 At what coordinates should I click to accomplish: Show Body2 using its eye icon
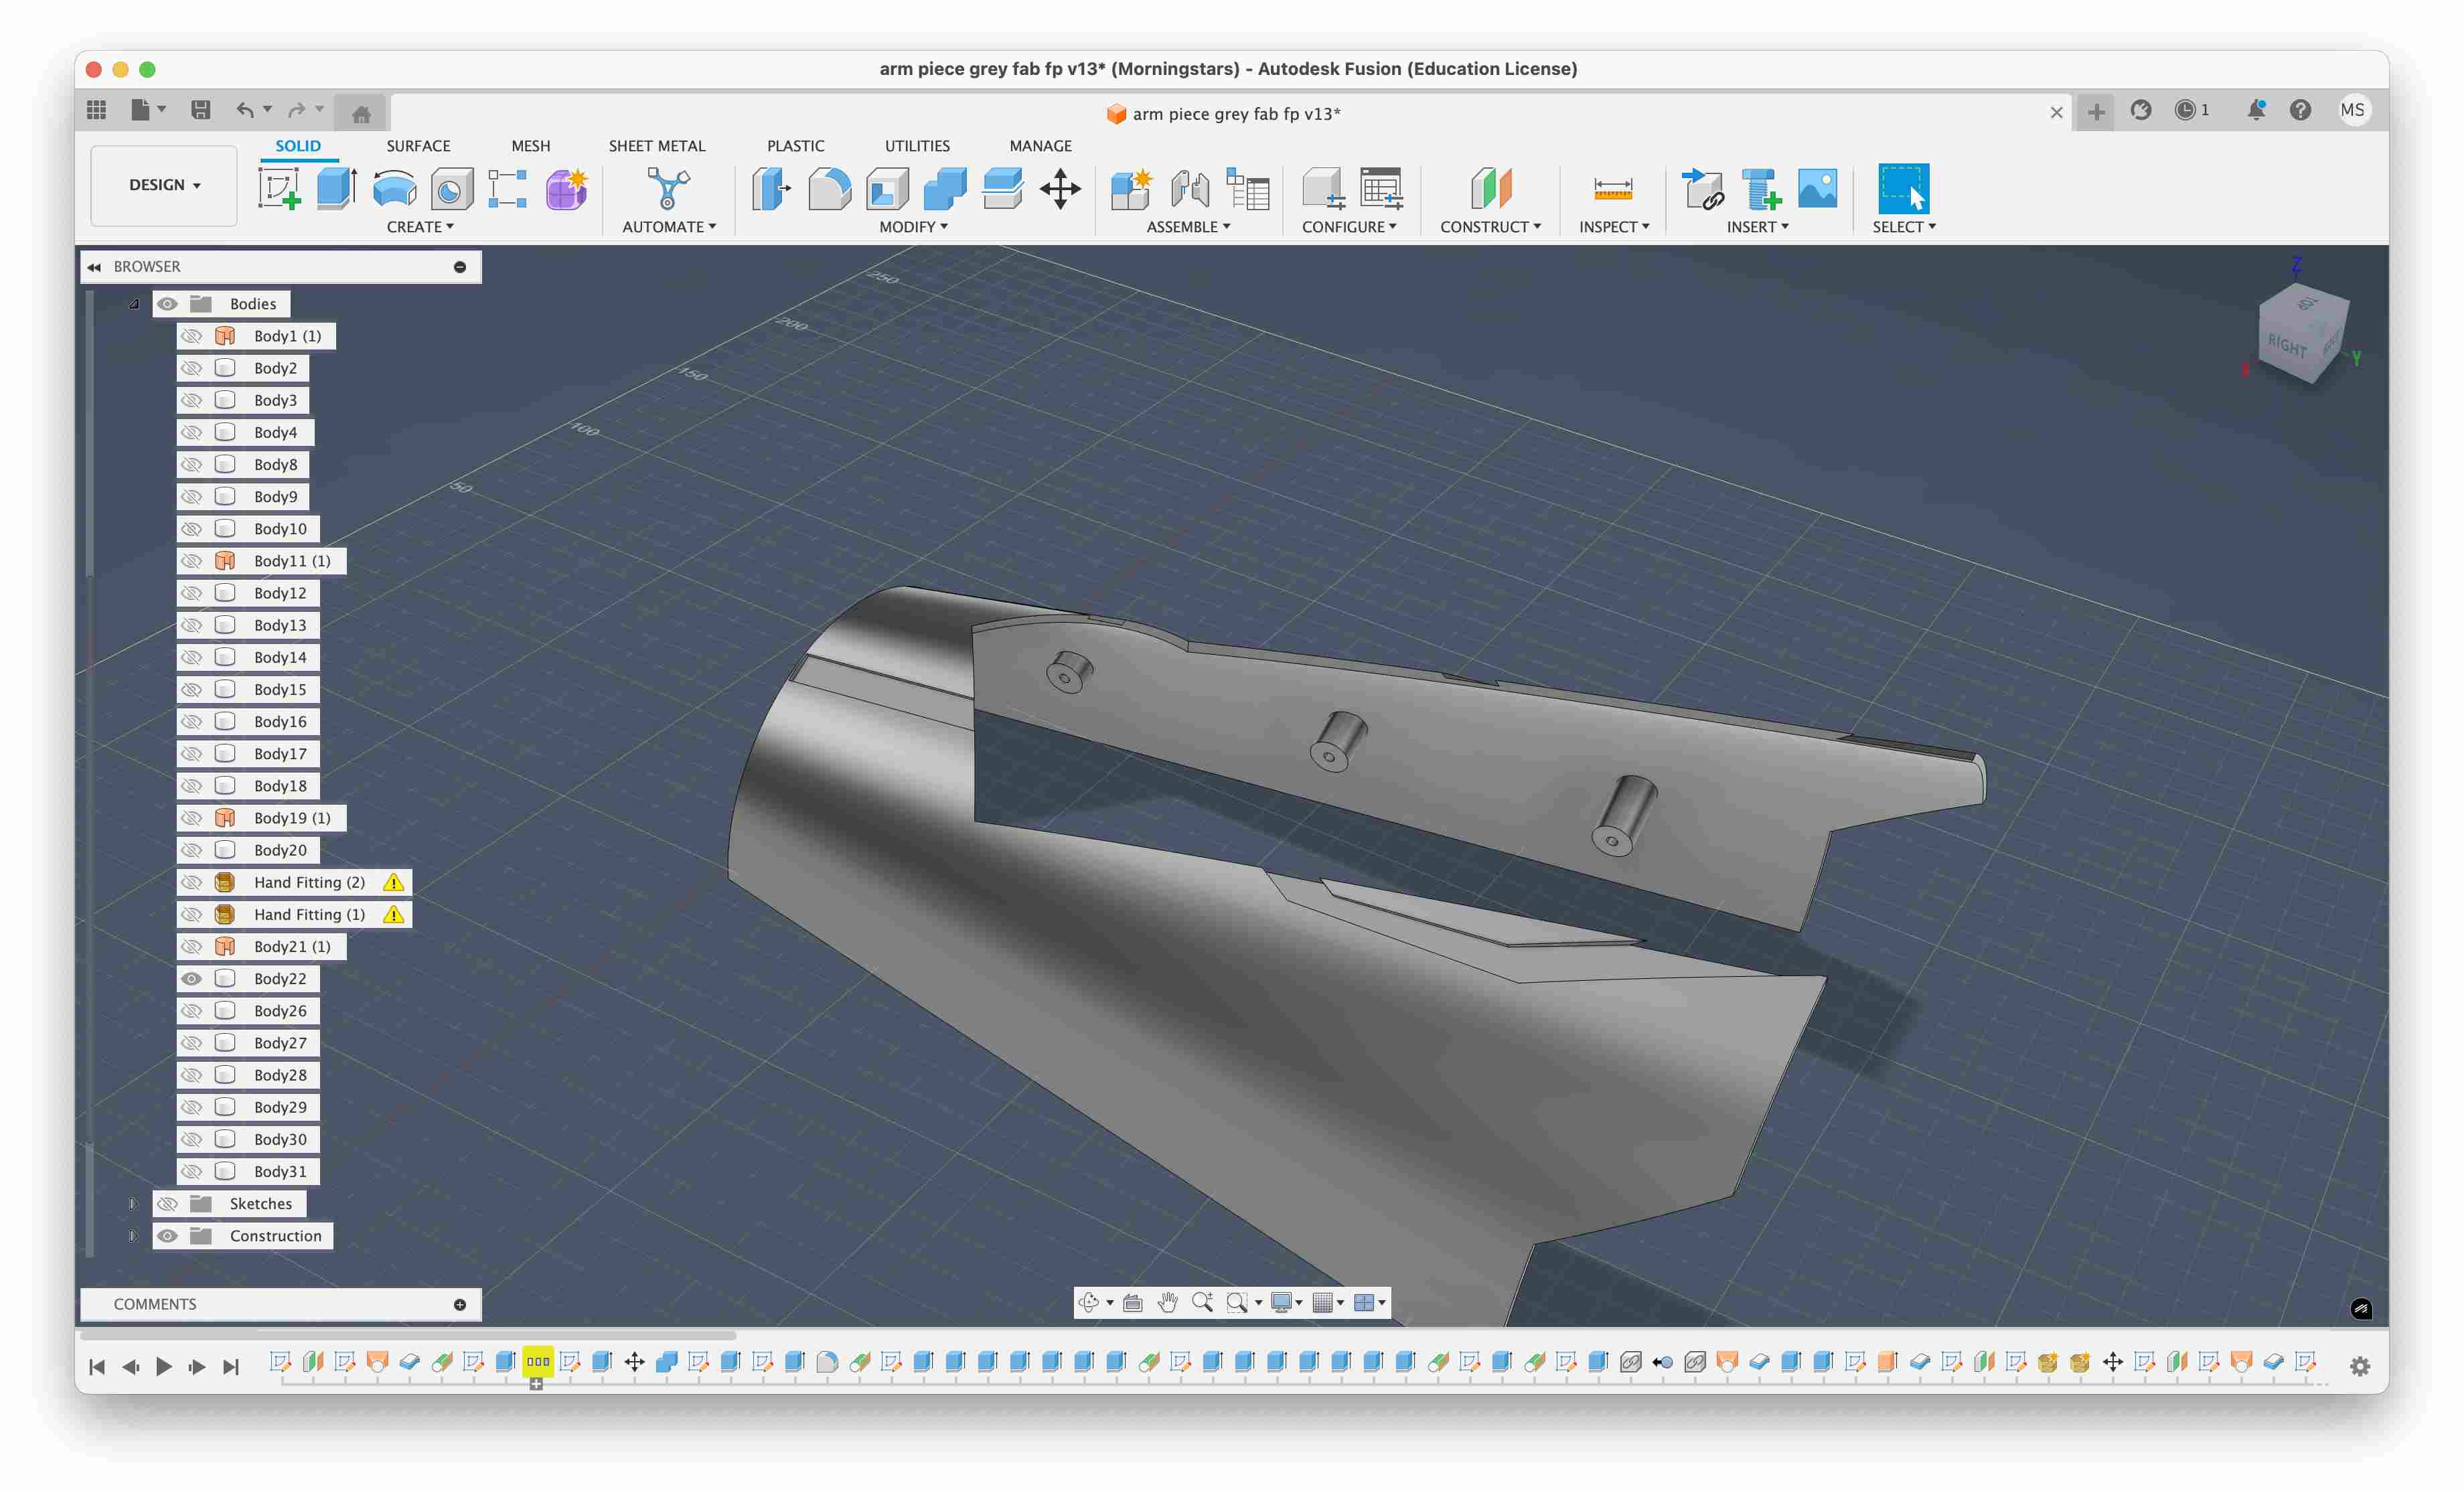[x=191, y=368]
